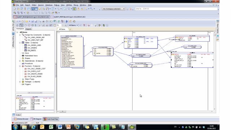Viewport: 231px width, 130px height.
Task: Click the QUEST_PROD connection icon
Action: pos(15,17)
